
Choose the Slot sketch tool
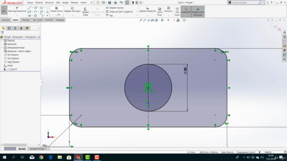click(29, 16)
